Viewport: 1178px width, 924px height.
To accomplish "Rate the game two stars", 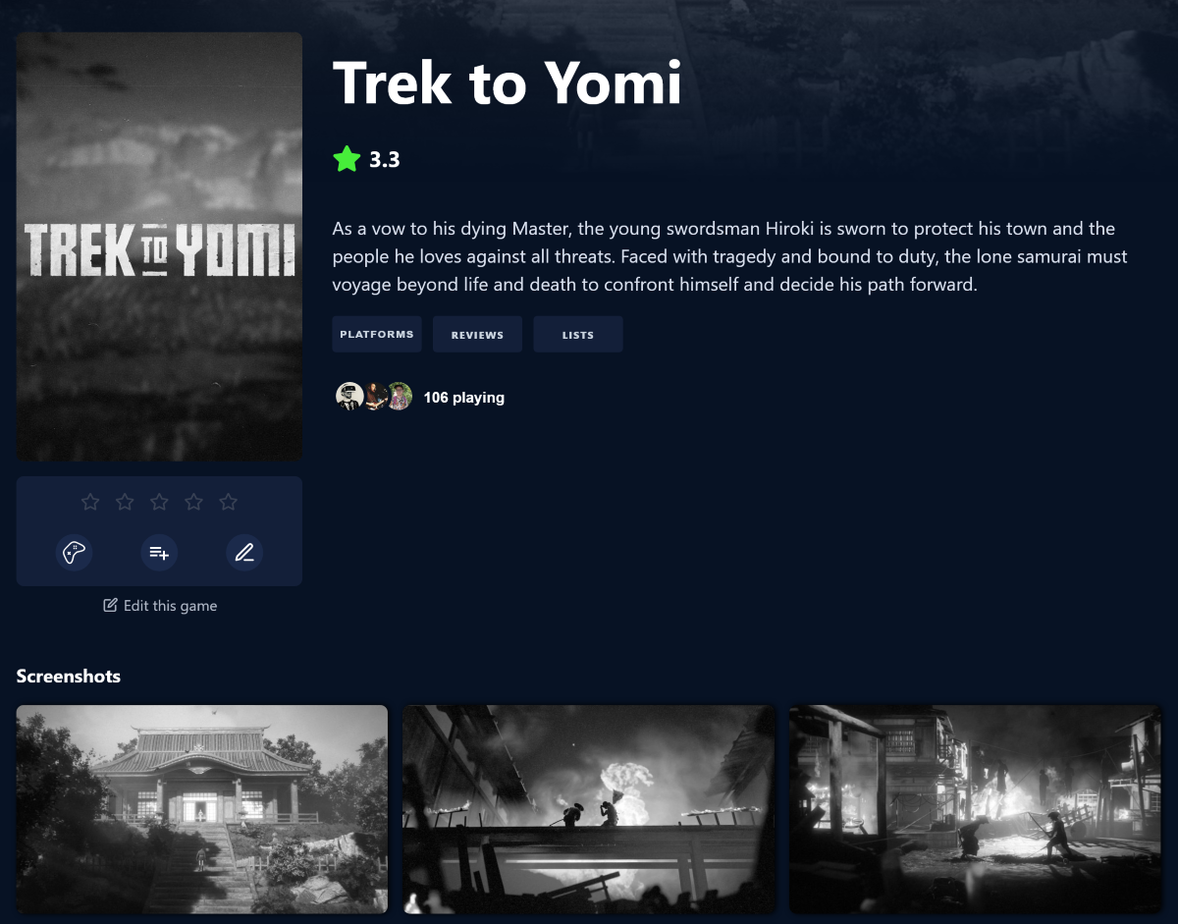I will point(125,502).
